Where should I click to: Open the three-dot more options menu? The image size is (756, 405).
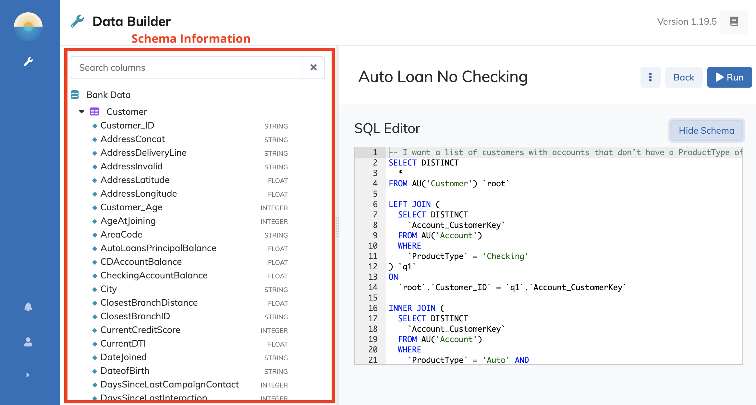click(650, 77)
